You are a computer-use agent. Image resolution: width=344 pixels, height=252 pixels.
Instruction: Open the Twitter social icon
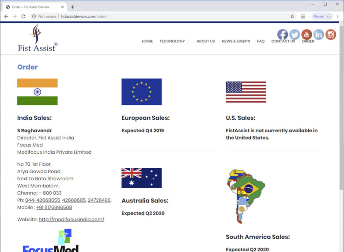295,34
